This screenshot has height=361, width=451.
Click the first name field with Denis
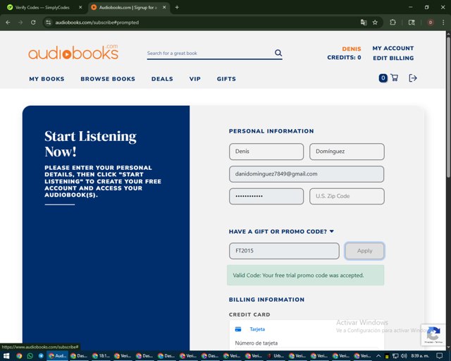(266, 152)
